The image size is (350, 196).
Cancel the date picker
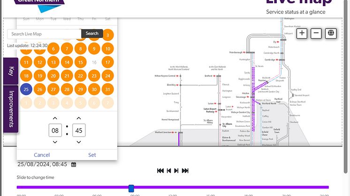(x=42, y=155)
